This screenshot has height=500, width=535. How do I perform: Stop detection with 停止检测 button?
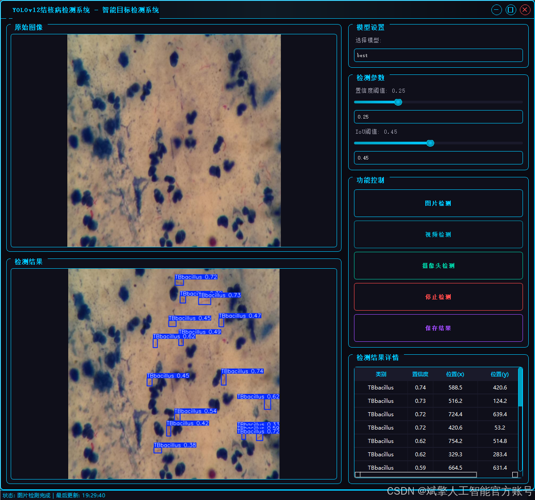[x=438, y=297]
